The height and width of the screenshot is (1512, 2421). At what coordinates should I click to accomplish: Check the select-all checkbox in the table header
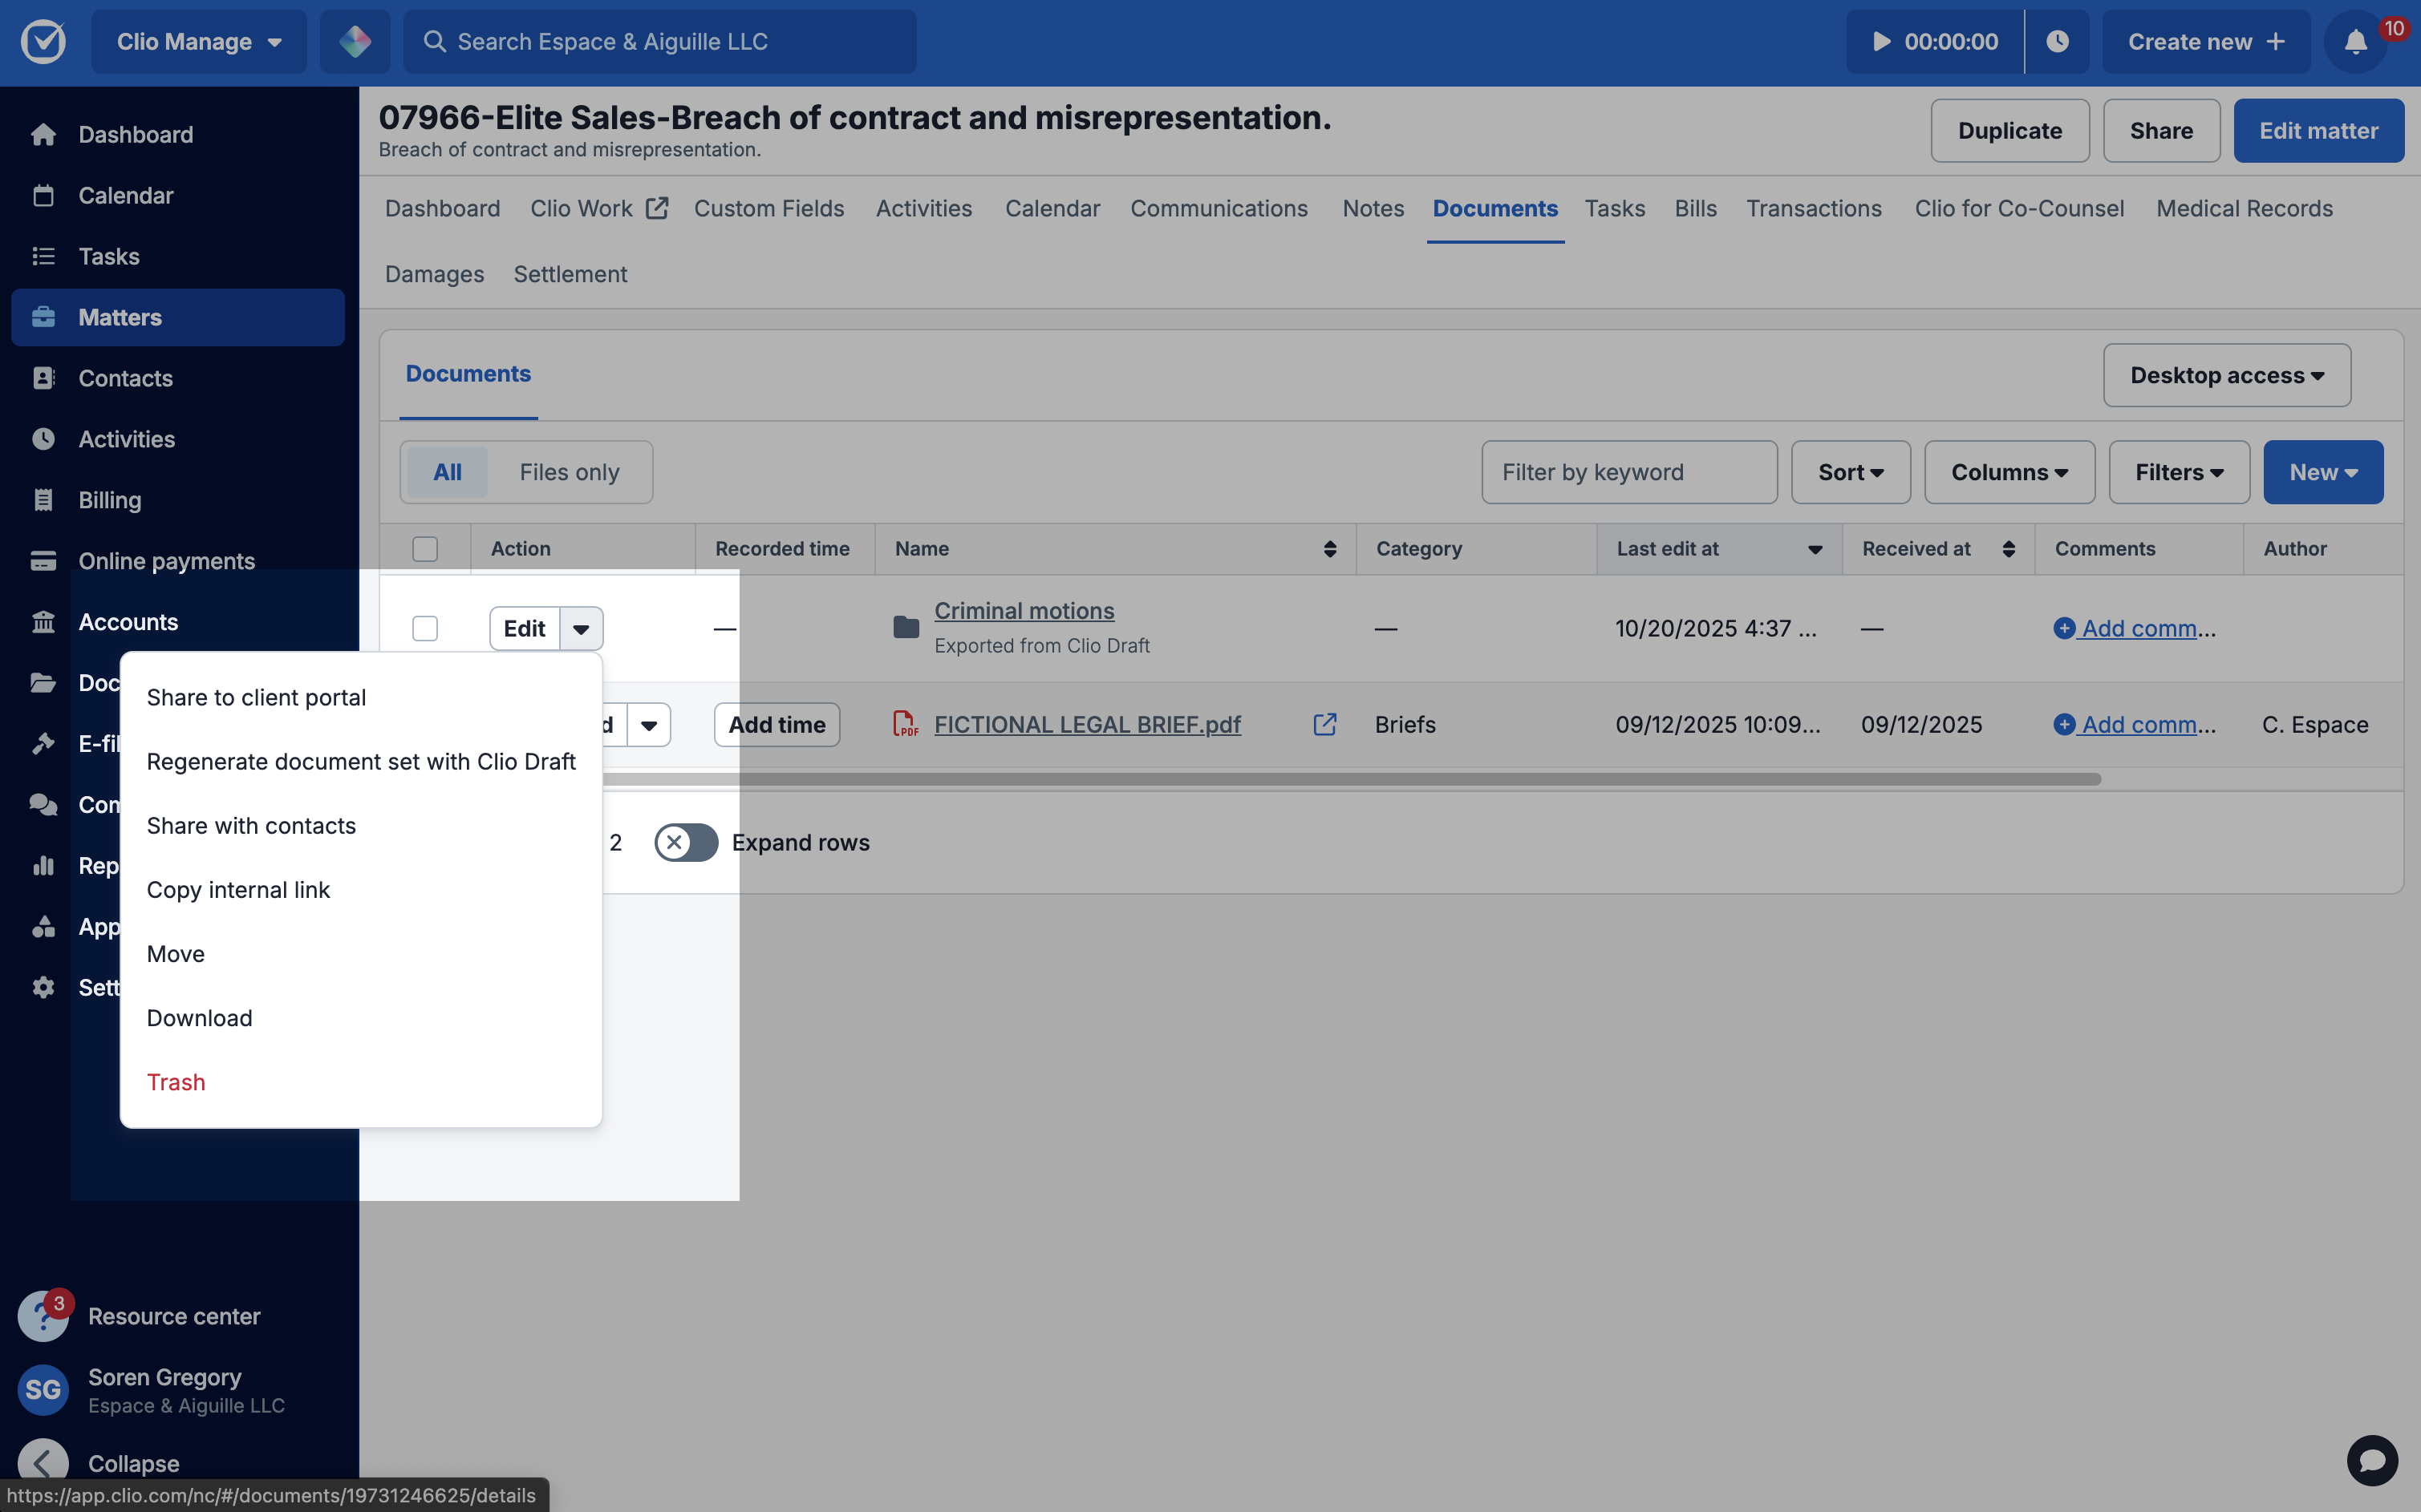tap(425, 548)
